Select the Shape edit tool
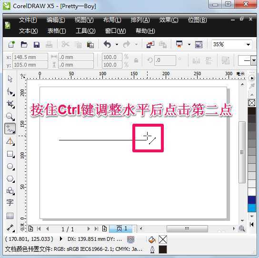 (x=10, y=92)
